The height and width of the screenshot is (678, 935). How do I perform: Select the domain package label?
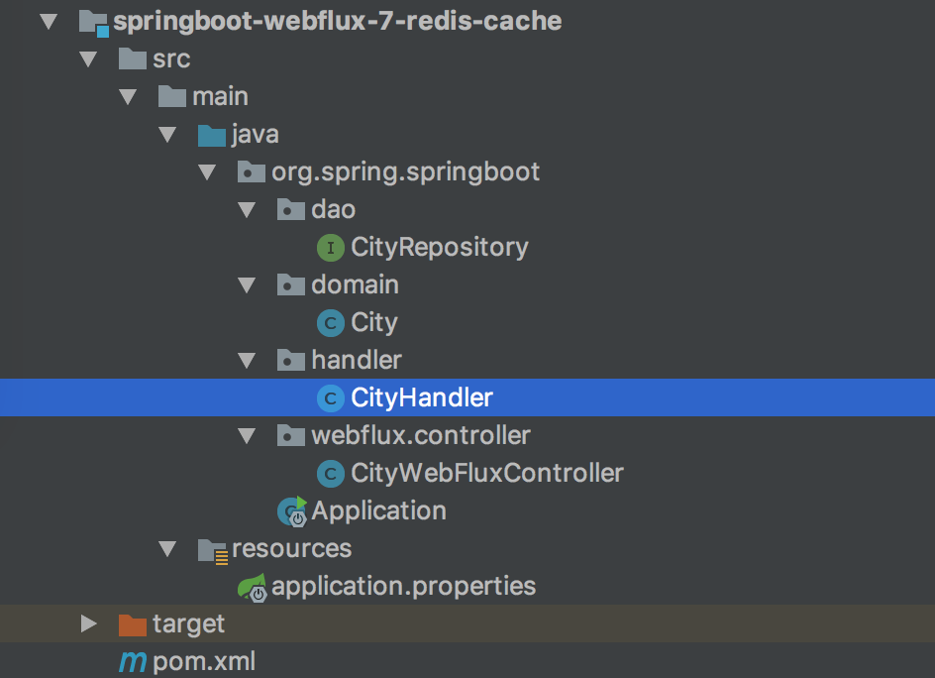355,284
